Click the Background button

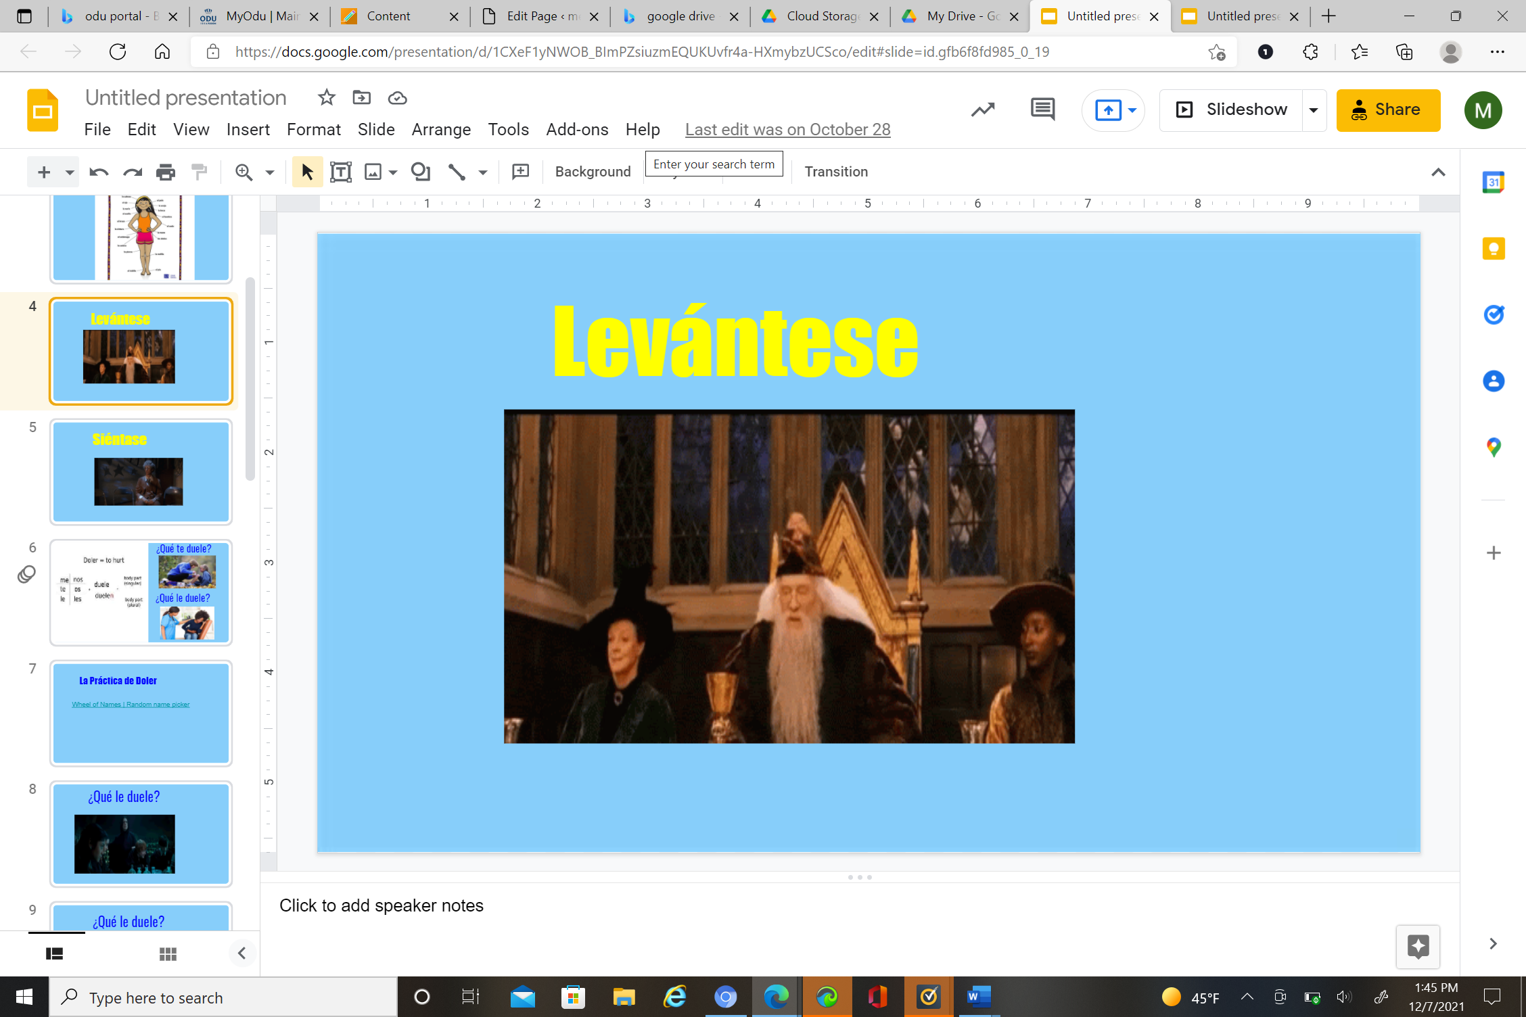point(593,172)
